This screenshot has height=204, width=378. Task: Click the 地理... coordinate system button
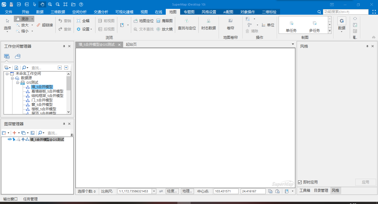(187, 191)
